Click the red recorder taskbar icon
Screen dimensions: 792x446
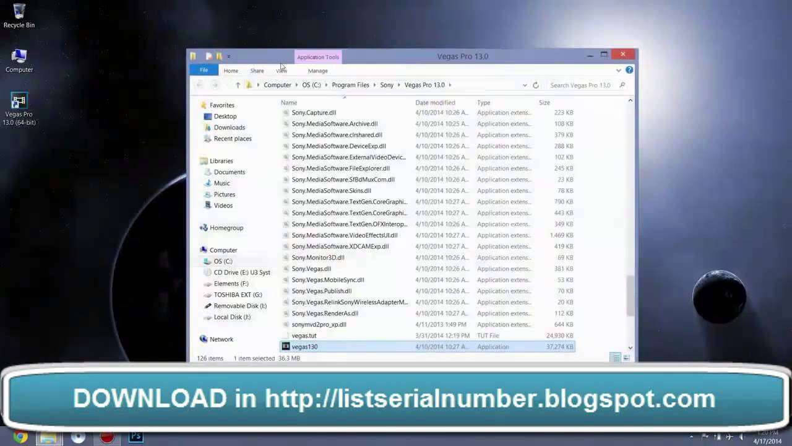107,437
